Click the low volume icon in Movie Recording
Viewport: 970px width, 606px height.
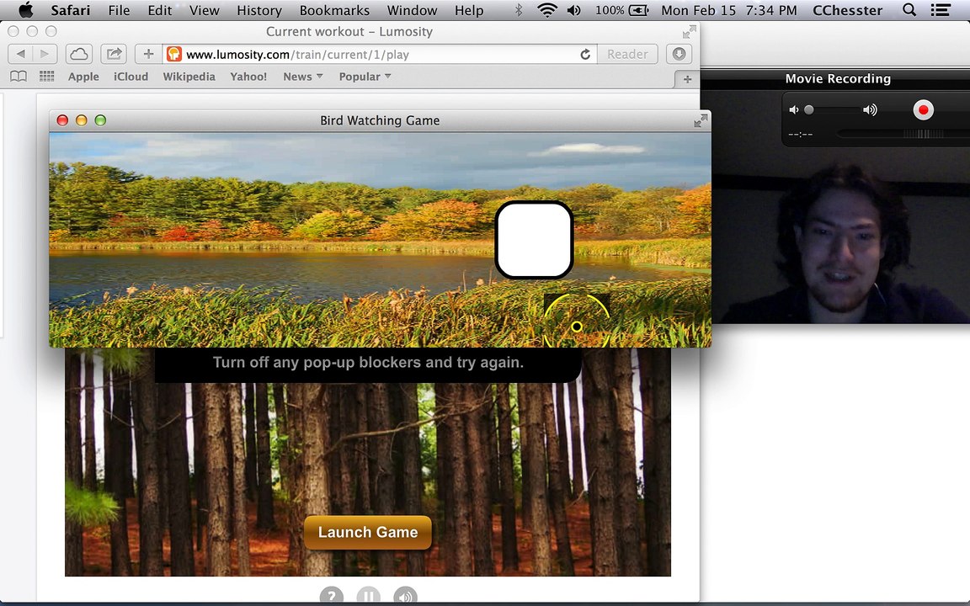(x=794, y=110)
